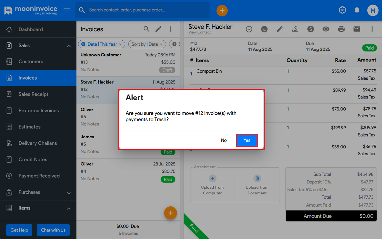The width and height of the screenshot is (382, 239).
Task: Remove the Date This Year filter
Action: [83, 44]
